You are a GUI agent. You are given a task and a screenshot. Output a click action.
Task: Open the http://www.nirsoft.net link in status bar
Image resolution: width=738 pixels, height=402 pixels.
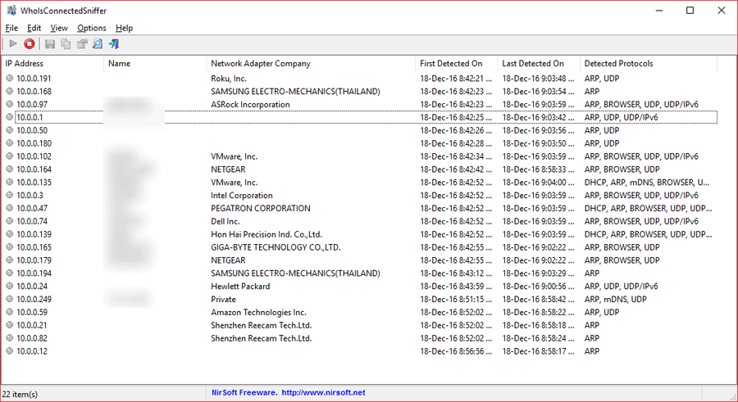tap(323, 393)
